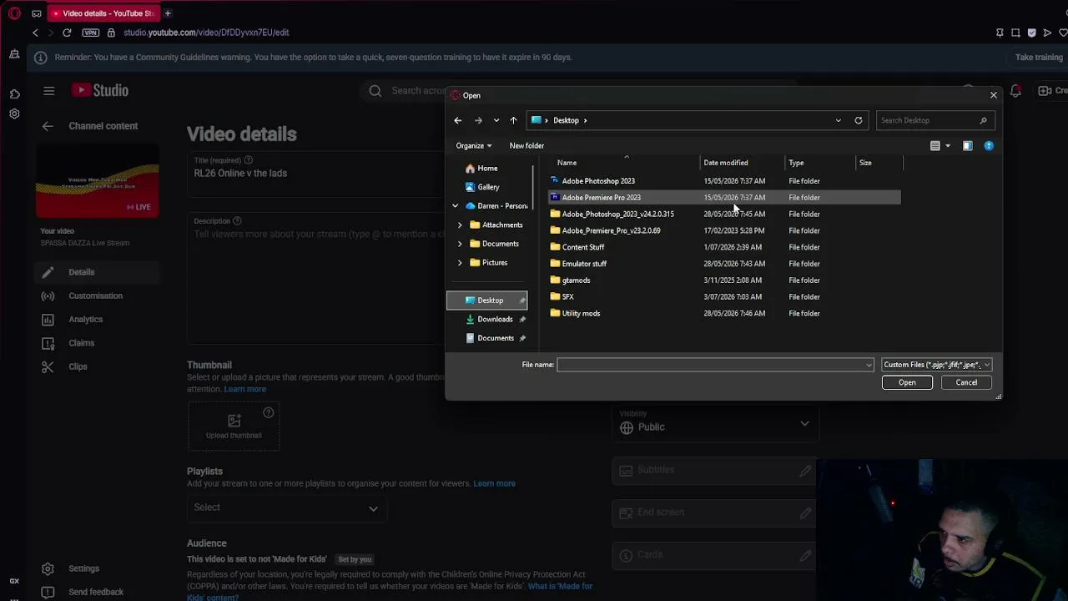Open the Description help question mark
Viewport: 1068px width, 601px height.
point(237,221)
